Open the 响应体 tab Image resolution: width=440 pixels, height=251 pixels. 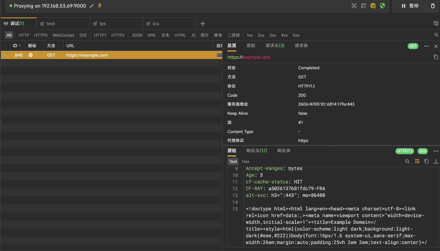tap(284, 151)
